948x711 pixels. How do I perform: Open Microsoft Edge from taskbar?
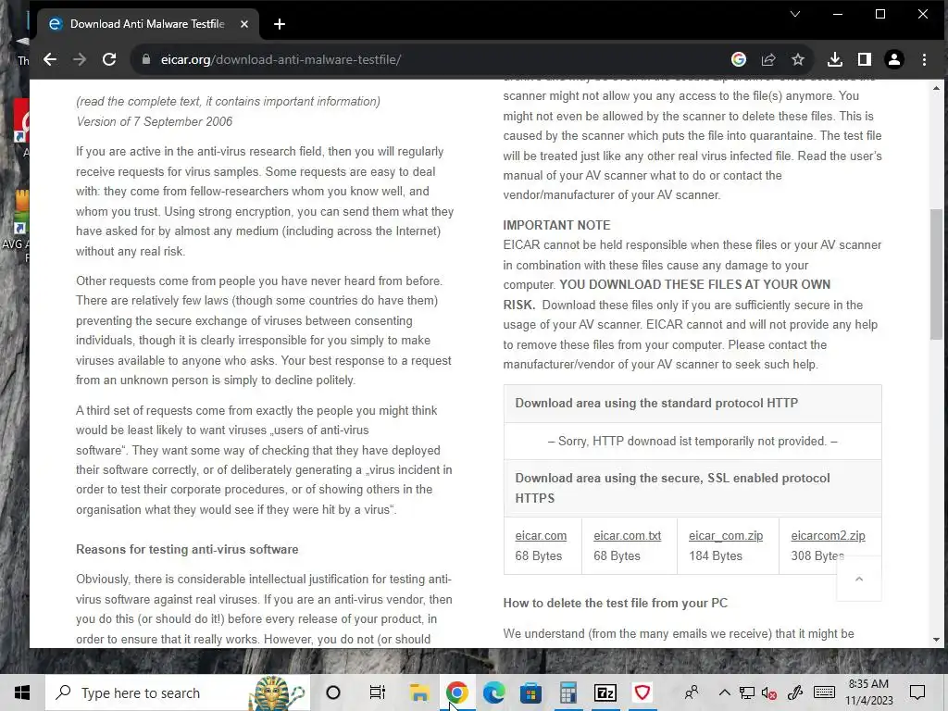(x=494, y=692)
